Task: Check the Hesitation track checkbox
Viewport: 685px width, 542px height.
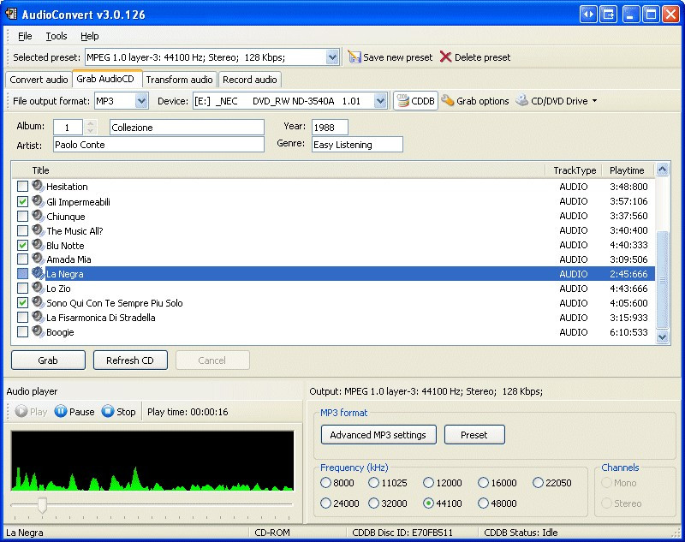Action: click(x=22, y=187)
